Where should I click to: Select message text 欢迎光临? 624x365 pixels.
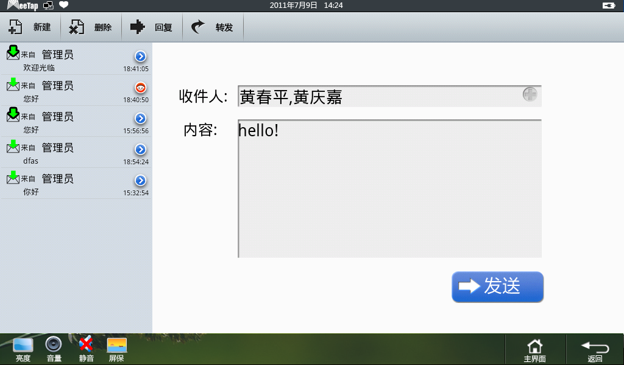(39, 68)
